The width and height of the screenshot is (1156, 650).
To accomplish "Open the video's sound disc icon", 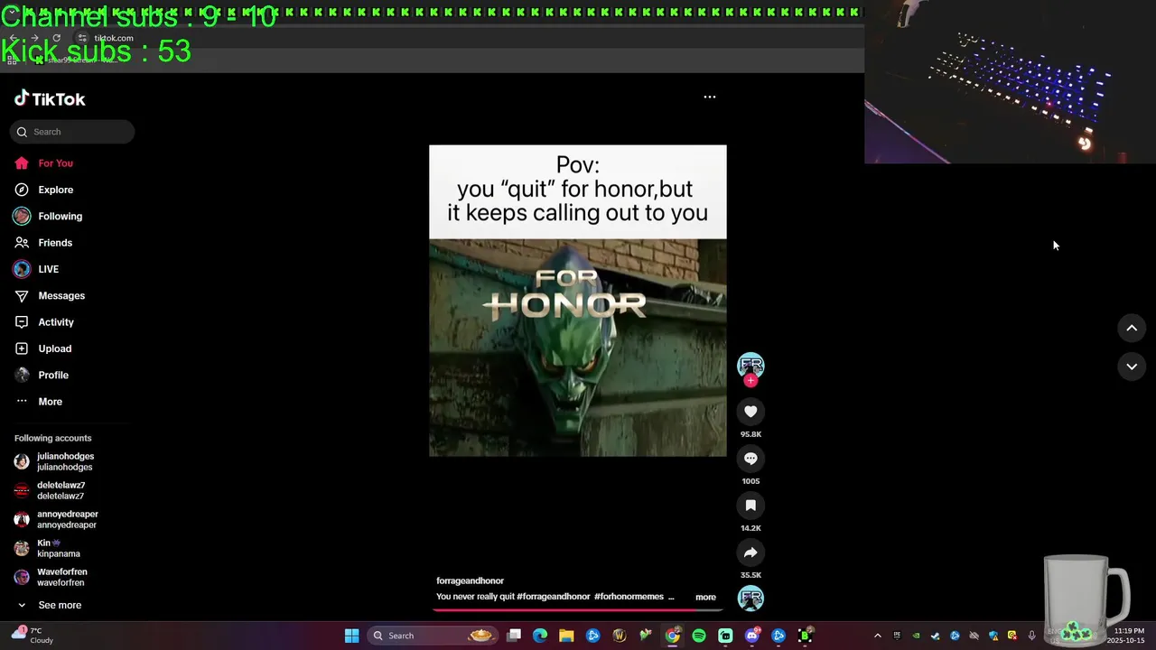I will click(x=750, y=598).
